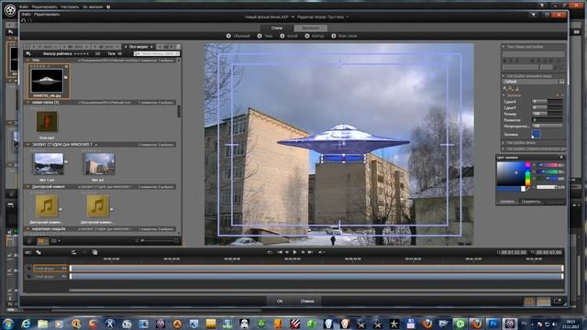Viewport: 587px width, 330px height.
Task: Switch to the Стили tab
Action: pos(277,28)
